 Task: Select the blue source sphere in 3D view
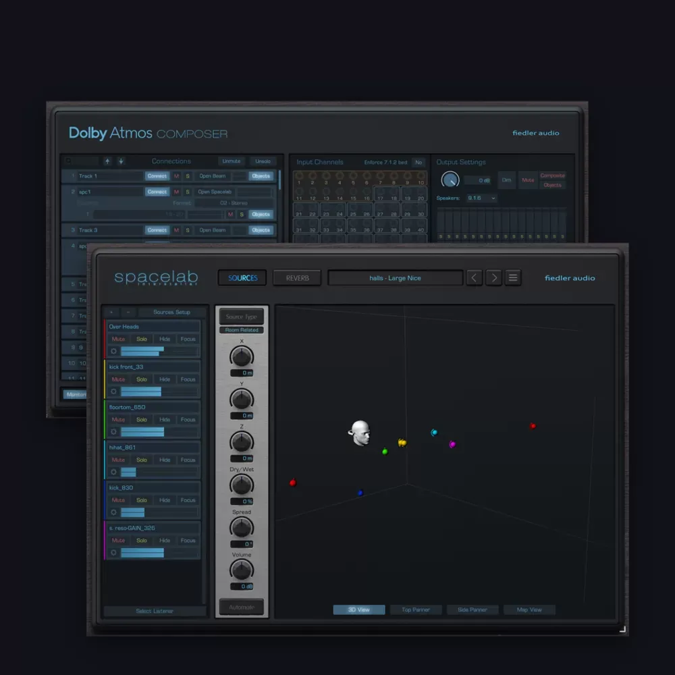tap(360, 493)
